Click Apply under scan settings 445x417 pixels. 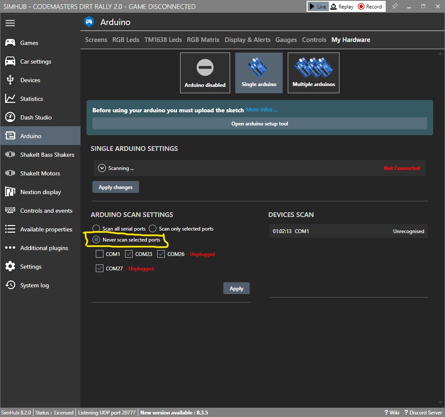pyautogui.click(x=236, y=289)
